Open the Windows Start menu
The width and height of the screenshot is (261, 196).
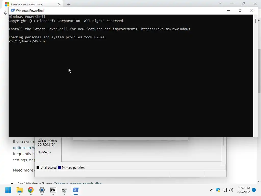(x=8, y=190)
